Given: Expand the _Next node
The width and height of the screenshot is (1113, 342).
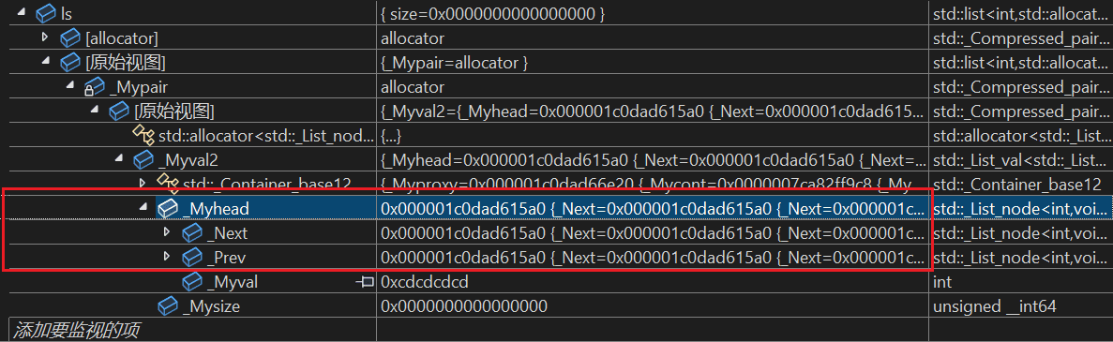Looking at the screenshot, I should click(x=168, y=232).
